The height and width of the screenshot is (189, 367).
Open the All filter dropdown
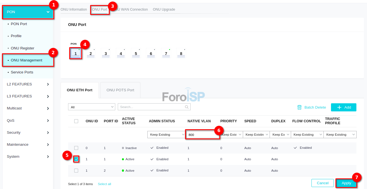click(x=92, y=107)
